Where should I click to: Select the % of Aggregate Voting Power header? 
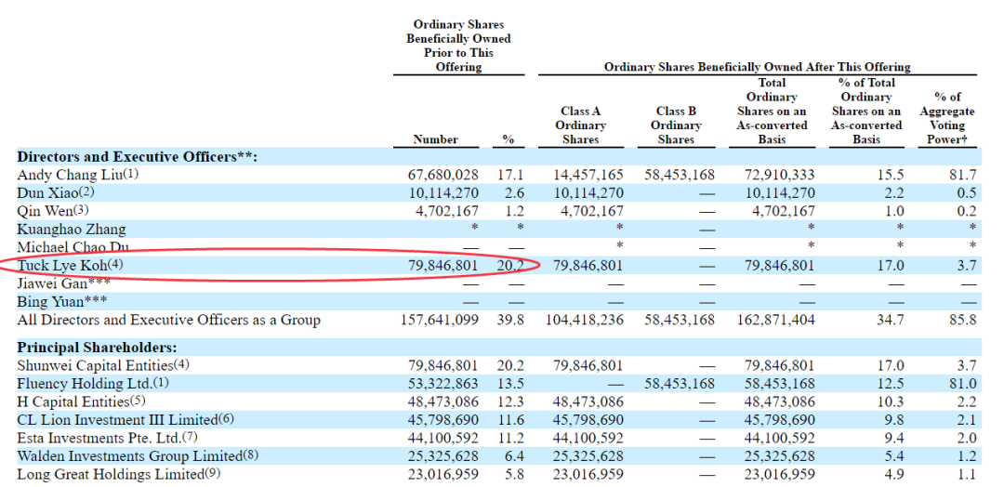pos(947,118)
